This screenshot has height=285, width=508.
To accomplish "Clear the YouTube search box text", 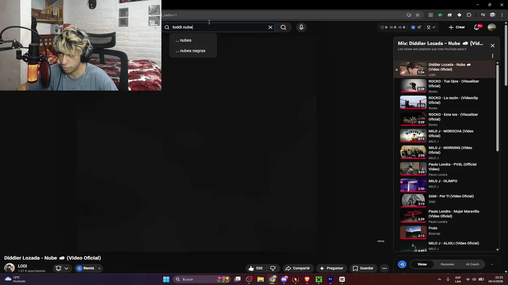I will (x=270, y=27).
